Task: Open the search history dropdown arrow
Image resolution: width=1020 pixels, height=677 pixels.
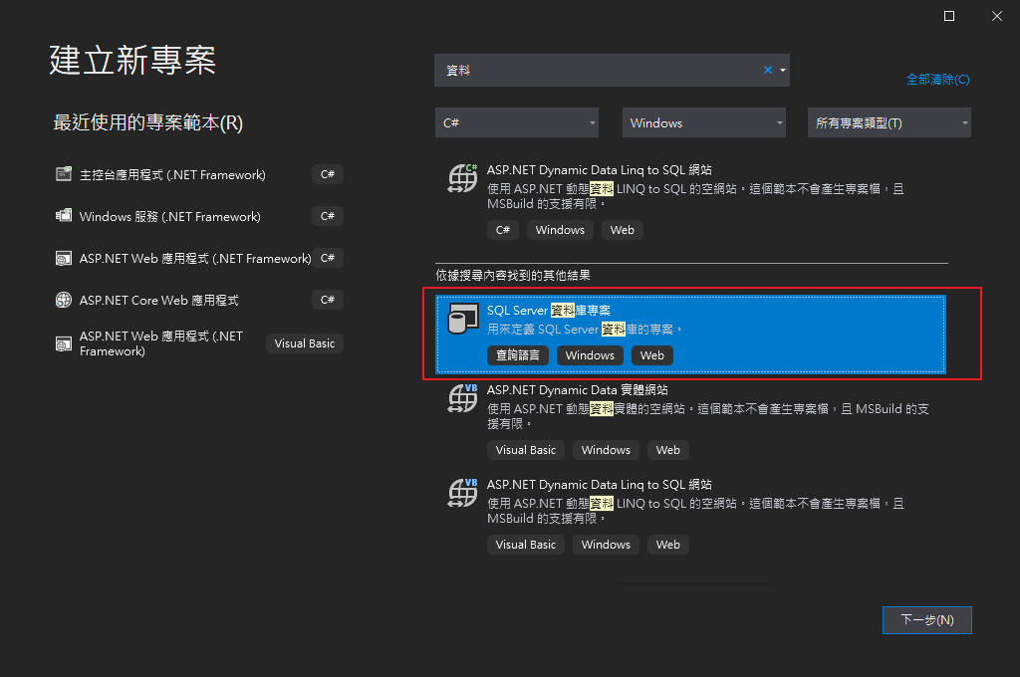Action: point(783,70)
